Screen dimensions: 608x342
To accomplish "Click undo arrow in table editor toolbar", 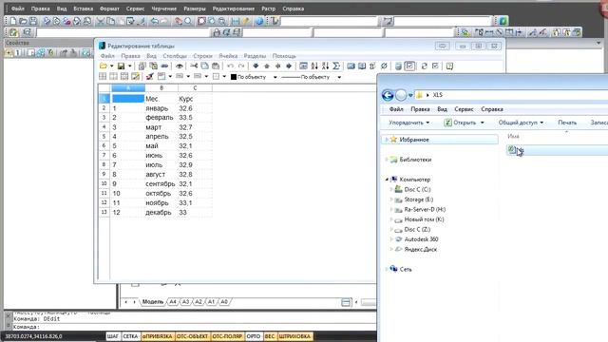I will click(230, 66).
